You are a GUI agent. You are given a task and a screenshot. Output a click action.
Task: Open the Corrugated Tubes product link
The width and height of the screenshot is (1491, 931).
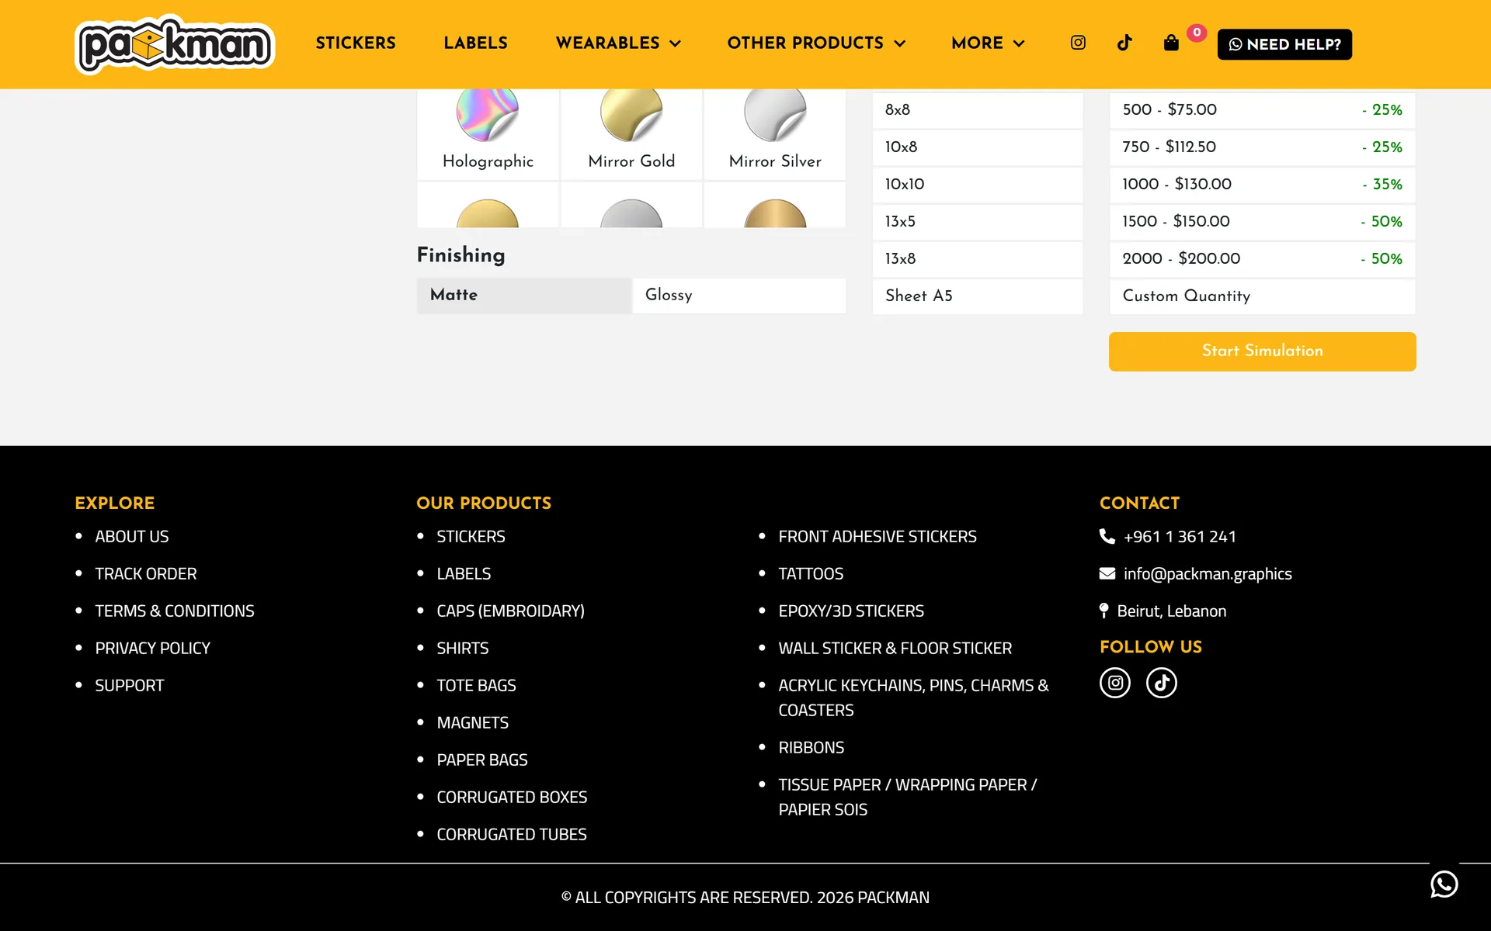click(512, 835)
